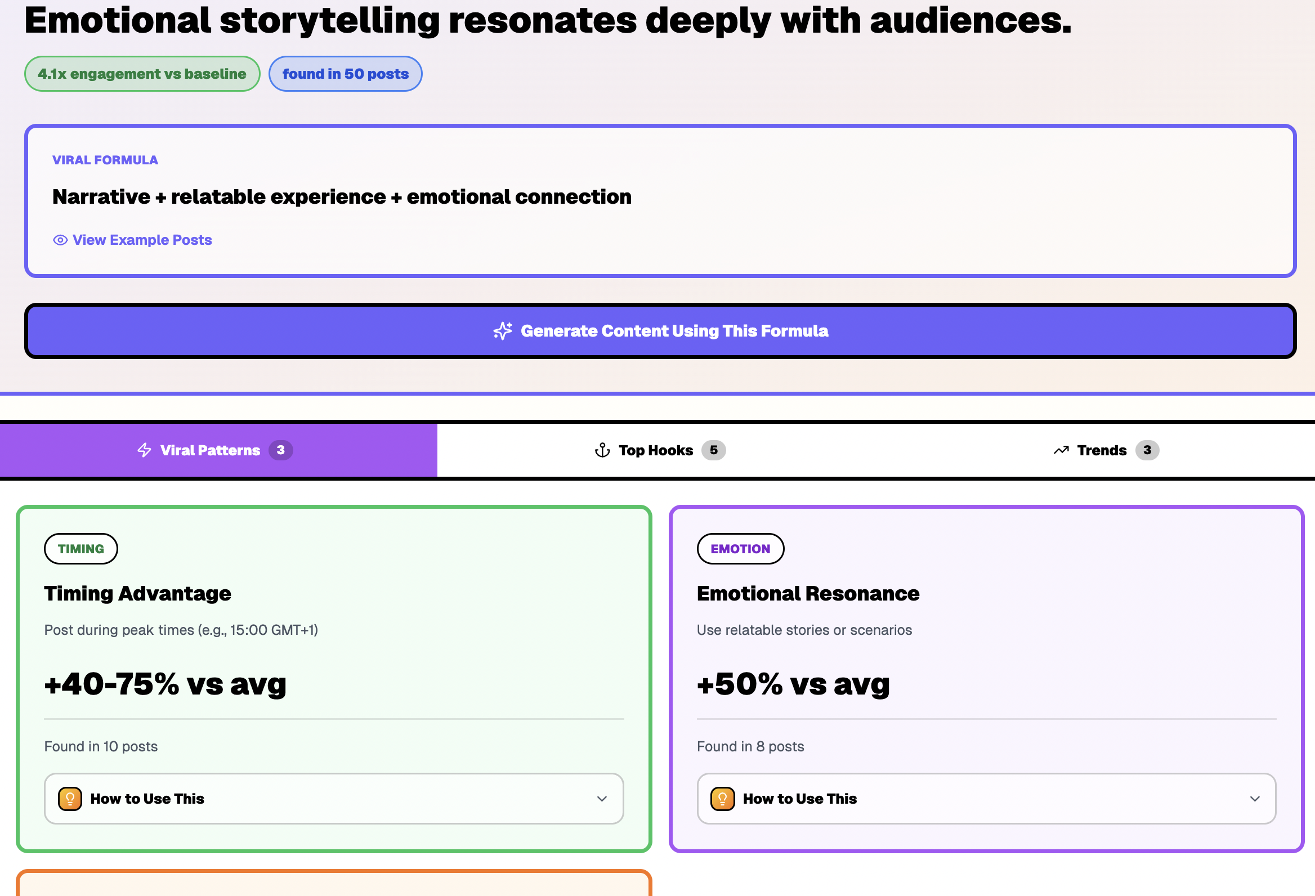Expand How to Use This under Timing Advantage
Image resolution: width=1315 pixels, height=896 pixels.
(x=333, y=798)
